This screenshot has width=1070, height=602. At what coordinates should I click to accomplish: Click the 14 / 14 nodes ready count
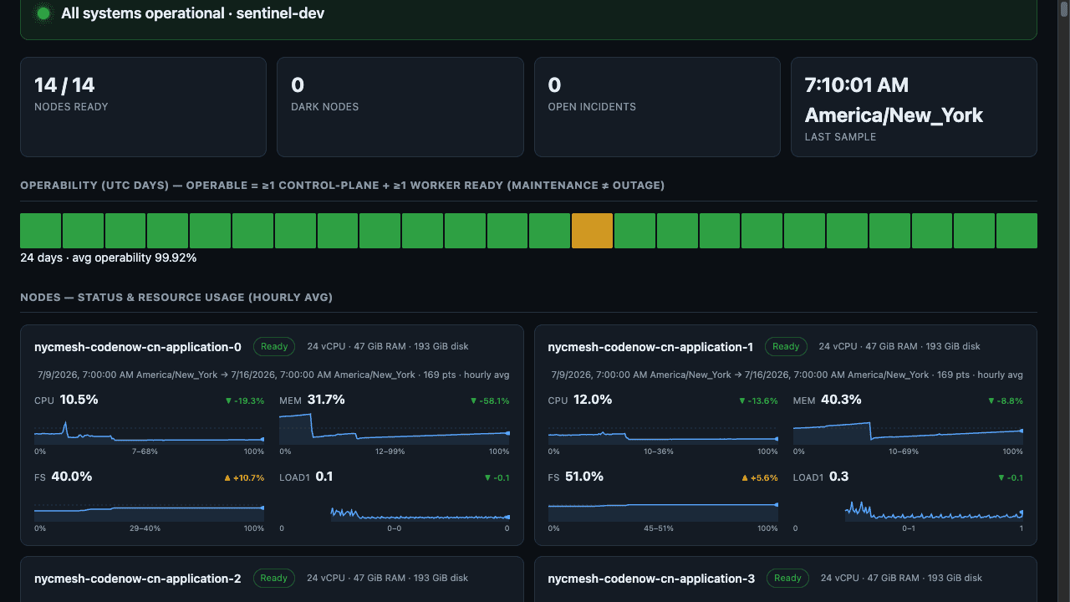(64, 84)
